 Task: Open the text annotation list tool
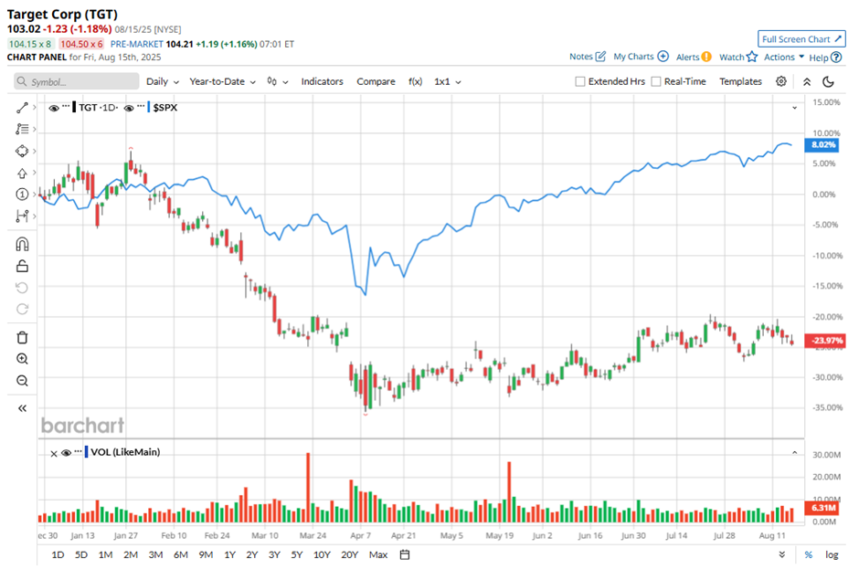[x=22, y=130]
